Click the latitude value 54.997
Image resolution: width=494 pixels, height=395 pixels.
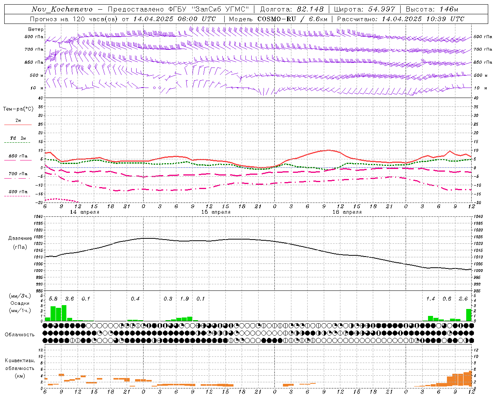coord(382,9)
